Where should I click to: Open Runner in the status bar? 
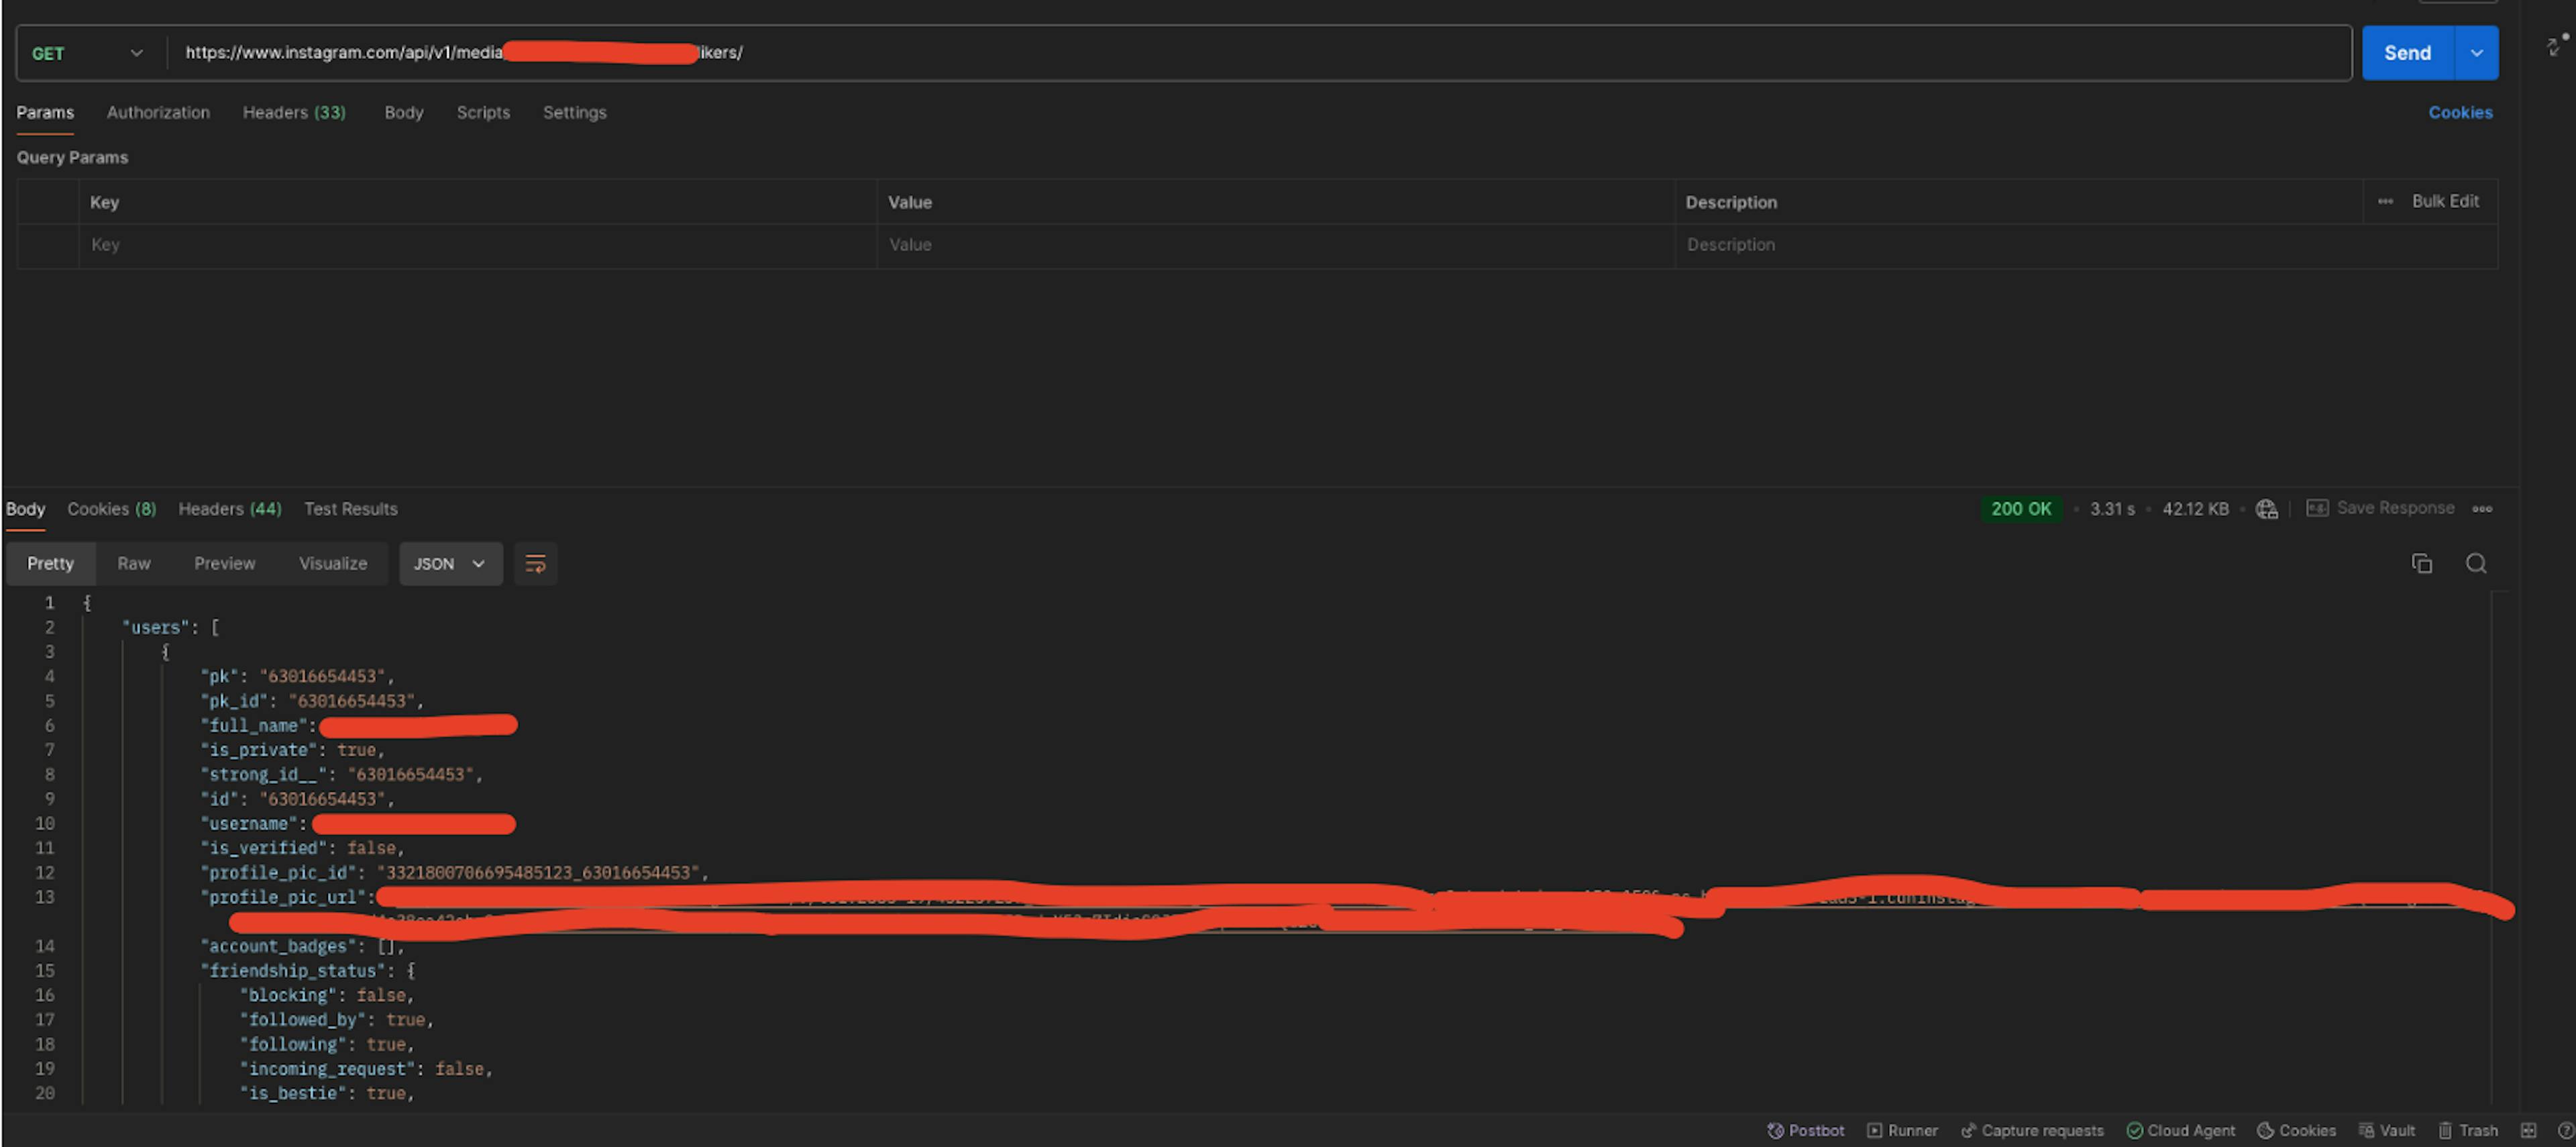point(1902,1130)
